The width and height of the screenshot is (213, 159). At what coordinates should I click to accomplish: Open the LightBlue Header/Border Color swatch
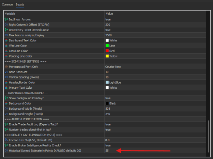click(x=107, y=82)
